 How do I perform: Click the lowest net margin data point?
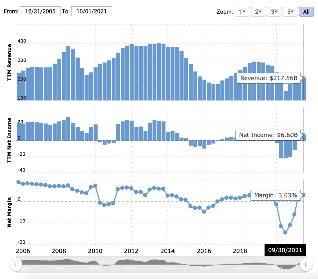point(285,232)
